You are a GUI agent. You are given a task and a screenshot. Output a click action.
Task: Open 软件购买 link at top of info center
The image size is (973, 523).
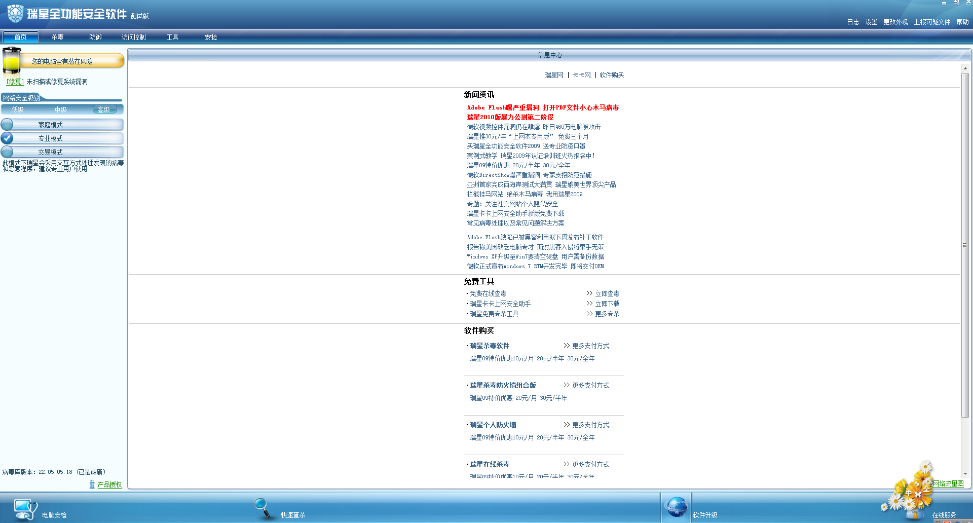pos(612,75)
